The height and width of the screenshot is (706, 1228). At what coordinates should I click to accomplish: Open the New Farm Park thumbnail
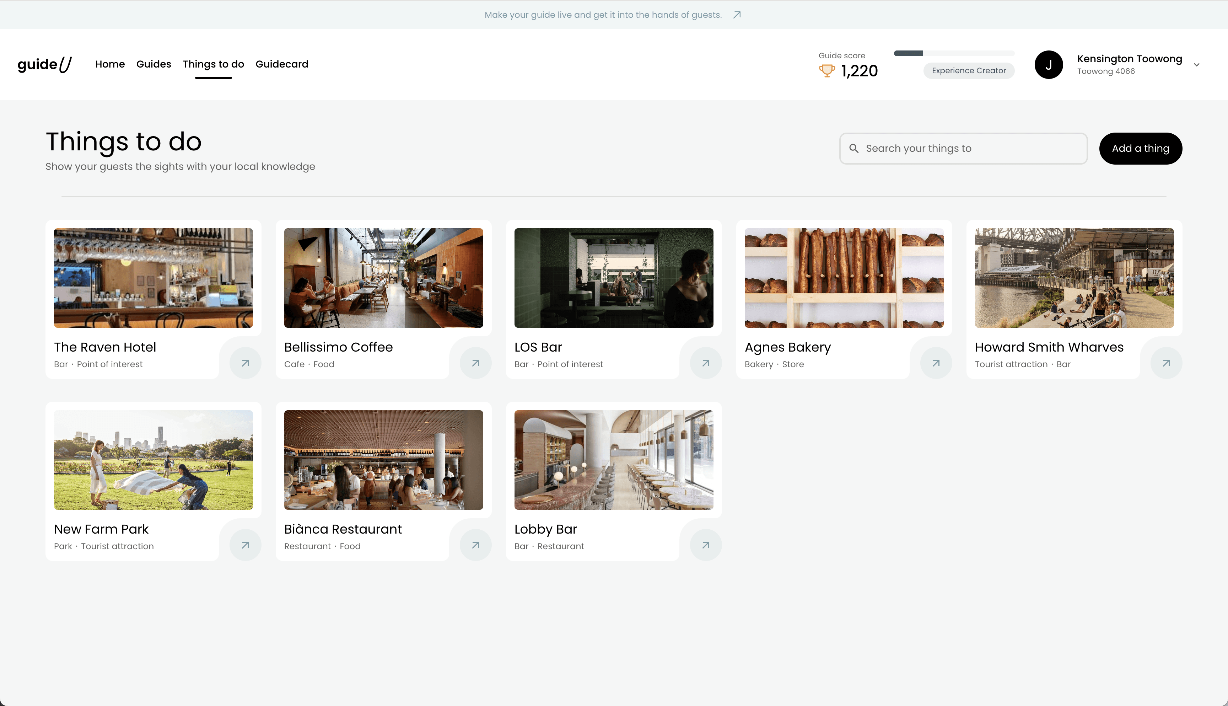coord(153,460)
